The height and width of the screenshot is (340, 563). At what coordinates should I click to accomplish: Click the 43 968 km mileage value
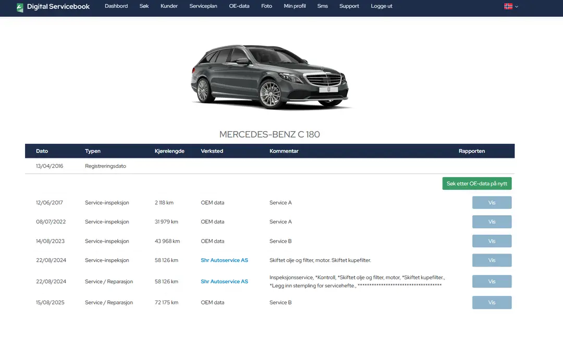click(x=167, y=241)
